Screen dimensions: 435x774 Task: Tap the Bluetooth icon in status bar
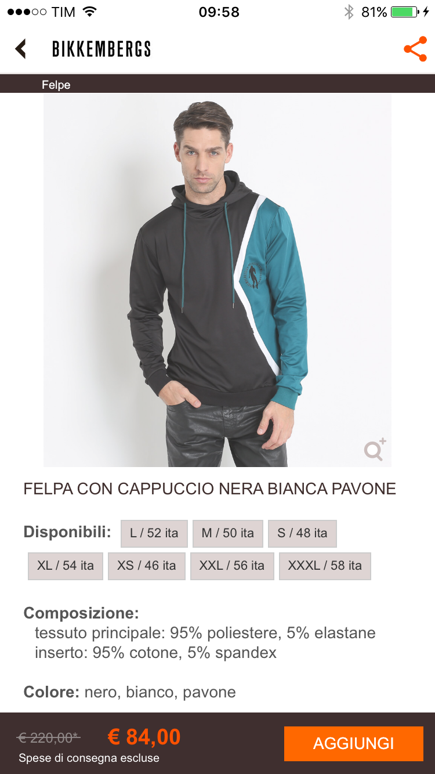[x=349, y=12]
